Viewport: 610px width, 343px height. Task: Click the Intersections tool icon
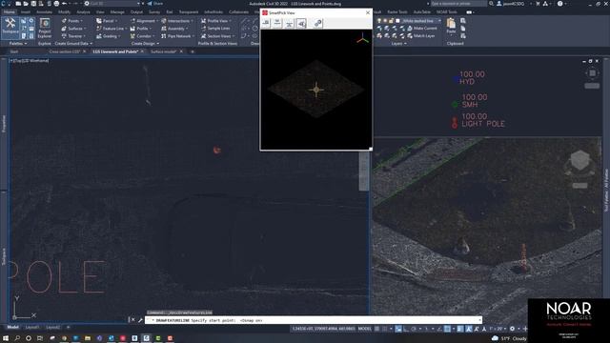tap(164, 21)
